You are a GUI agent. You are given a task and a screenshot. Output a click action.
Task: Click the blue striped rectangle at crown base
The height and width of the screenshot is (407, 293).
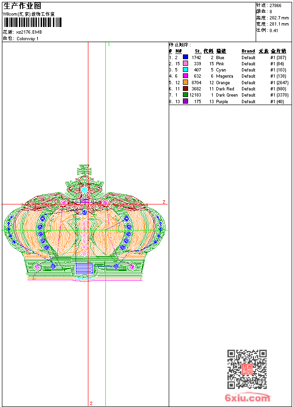pyautogui.click(x=84, y=268)
